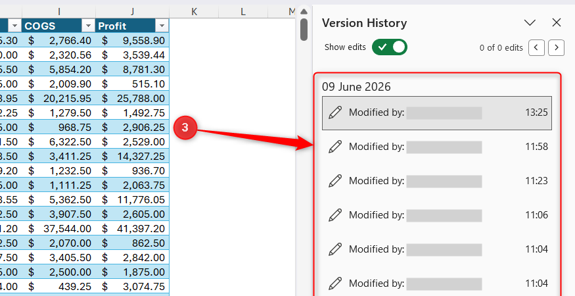Select COGS cell 5,362.50
This screenshot has width=575, height=296.
pyautogui.click(x=58, y=200)
